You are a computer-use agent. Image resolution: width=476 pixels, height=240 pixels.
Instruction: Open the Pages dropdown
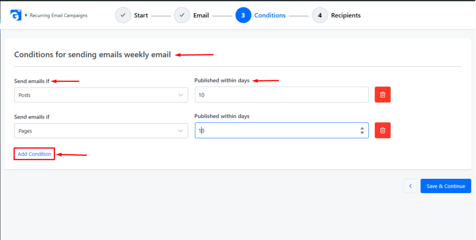pyautogui.click(x=101, y=131)
